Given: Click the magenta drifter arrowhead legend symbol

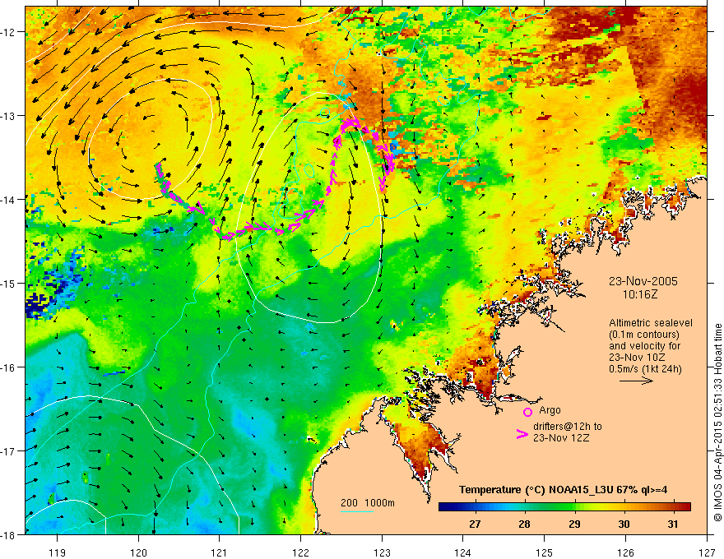Looking at the screenshot, I should pyautogui.click(x=522, y=434).
